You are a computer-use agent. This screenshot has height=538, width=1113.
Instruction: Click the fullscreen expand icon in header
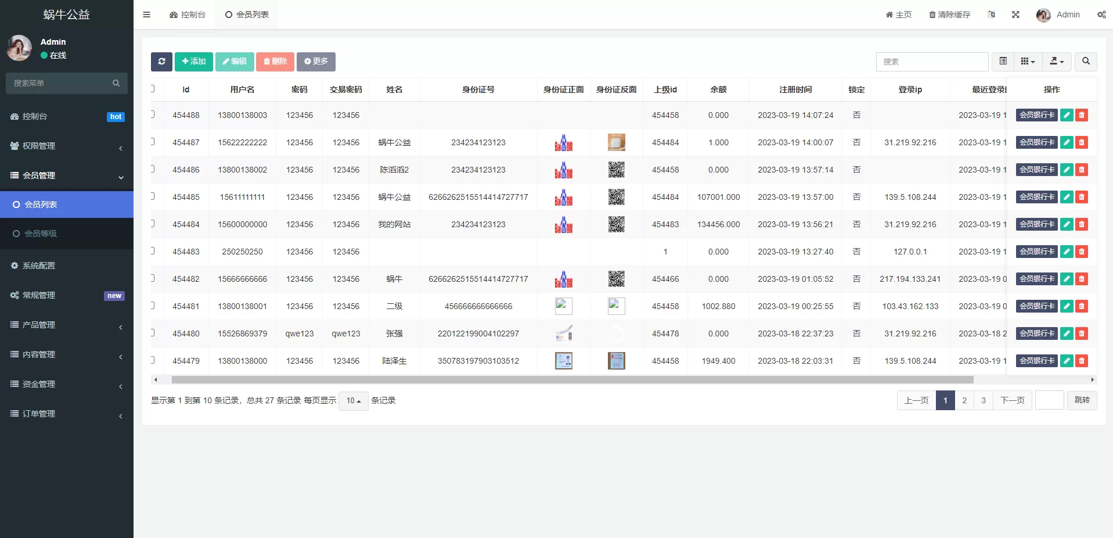point(1015,15)
